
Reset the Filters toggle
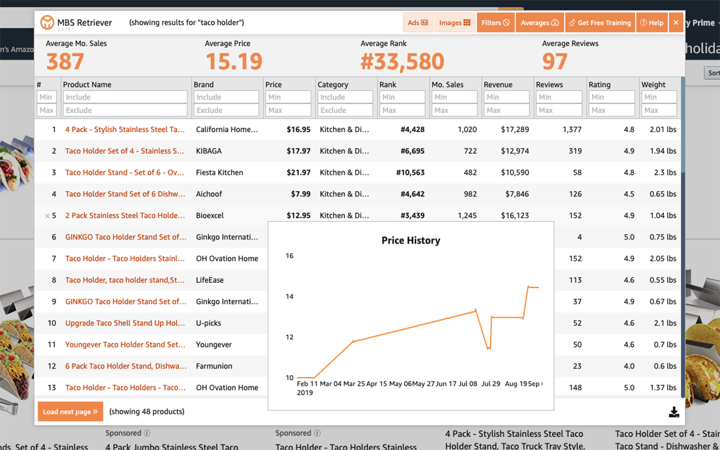[495, 22]
